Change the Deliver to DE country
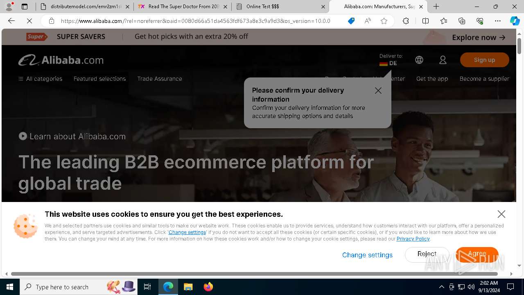The width and height of the screenshot is (524, 295). pyautogui.click(x=391, y=60)
